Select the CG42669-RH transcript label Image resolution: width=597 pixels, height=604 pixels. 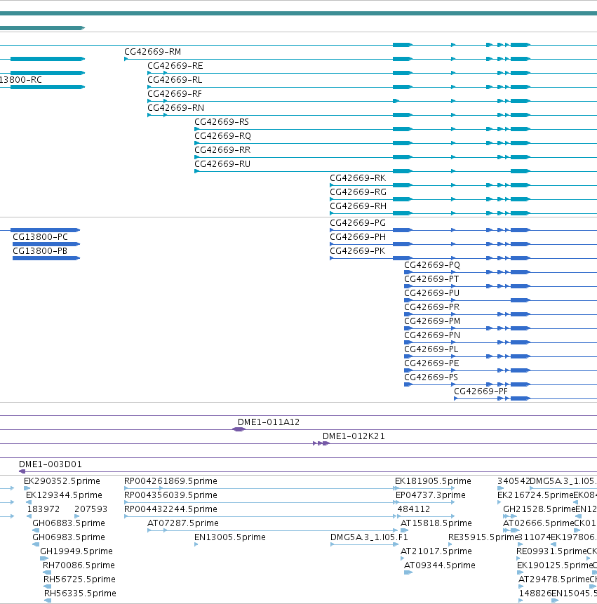click(x=358, y=206)
